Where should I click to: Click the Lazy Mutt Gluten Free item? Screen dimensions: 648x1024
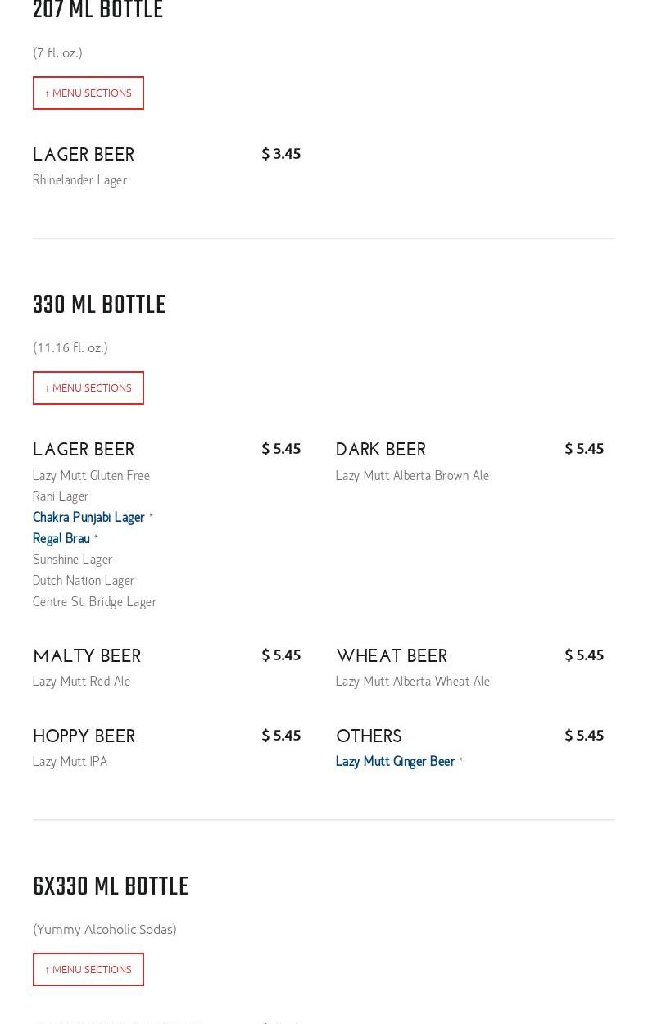tap(91, 476)
